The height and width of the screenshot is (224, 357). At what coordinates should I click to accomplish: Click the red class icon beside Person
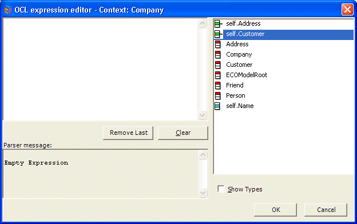tap(217, 96)
